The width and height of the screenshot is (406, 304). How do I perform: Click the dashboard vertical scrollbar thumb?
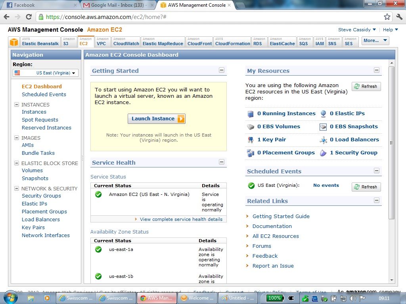point(391,142)
